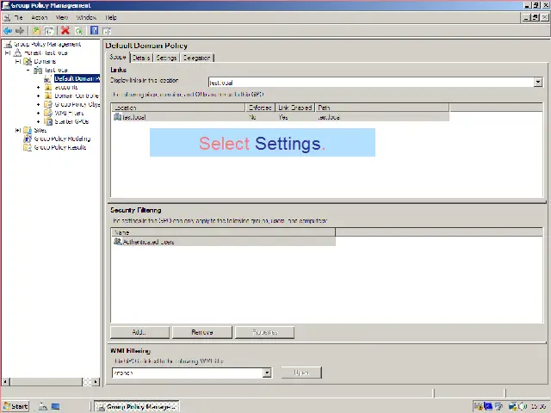Click the Forest node icon

(x=17, y=52)
